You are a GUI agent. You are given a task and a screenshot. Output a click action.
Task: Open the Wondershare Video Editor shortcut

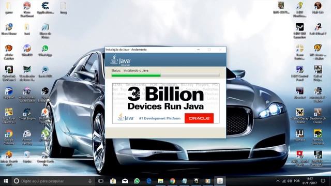tap(27, 95)
